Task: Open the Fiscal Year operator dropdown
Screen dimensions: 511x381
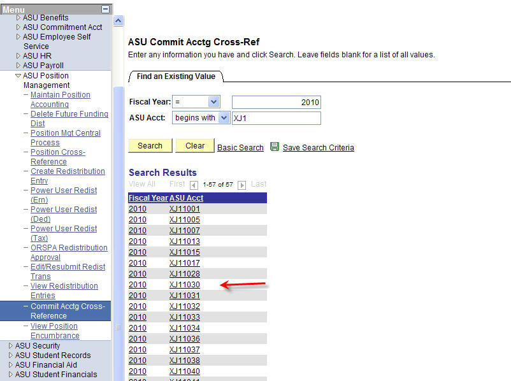Action: pos(213,102)
